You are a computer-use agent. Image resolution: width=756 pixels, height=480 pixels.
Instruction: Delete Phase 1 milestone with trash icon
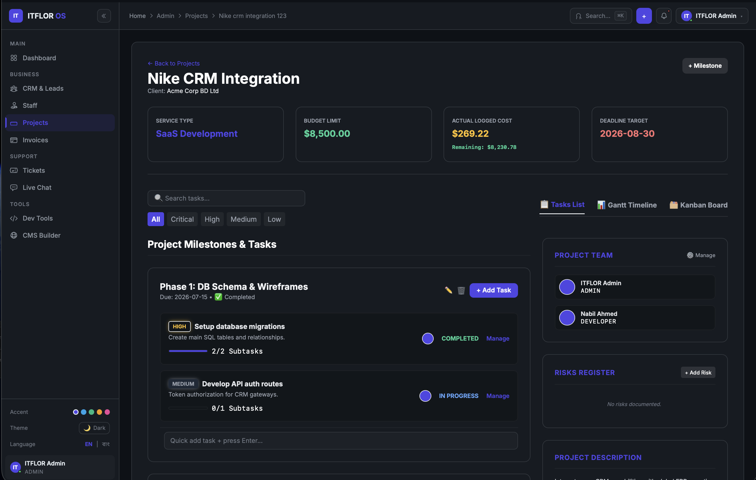pos(461,290)
